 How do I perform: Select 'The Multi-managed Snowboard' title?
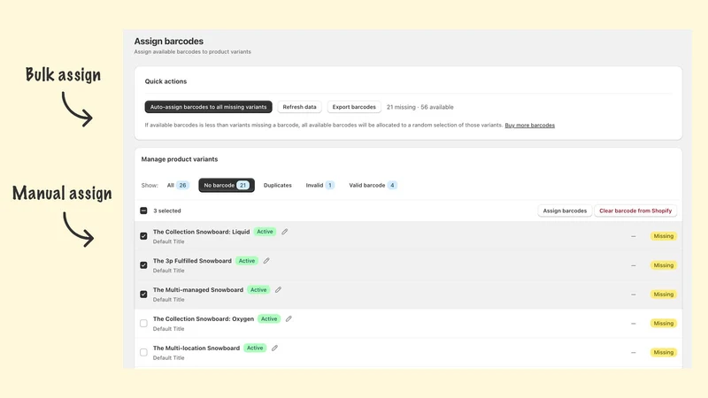pyautogui.click(x=198, y=290)
